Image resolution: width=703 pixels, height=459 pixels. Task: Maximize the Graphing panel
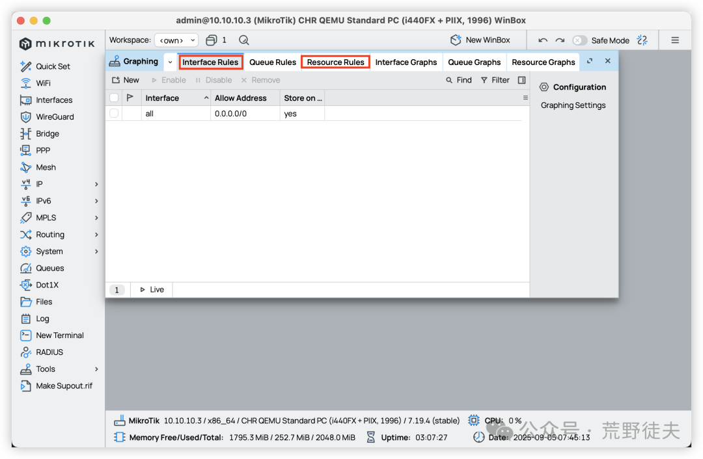tap(590, 61)
